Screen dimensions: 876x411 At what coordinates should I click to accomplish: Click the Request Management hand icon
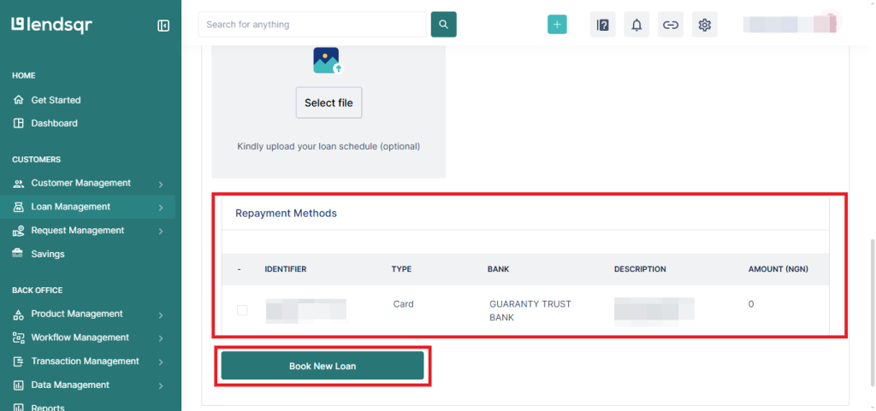(x=19, y=231)
